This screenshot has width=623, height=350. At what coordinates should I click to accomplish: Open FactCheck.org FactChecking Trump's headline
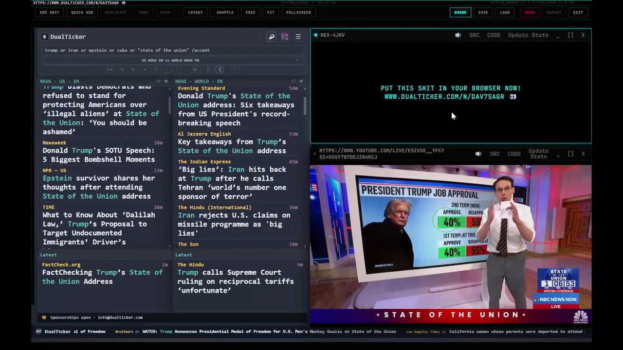click(x=103, y=277)
